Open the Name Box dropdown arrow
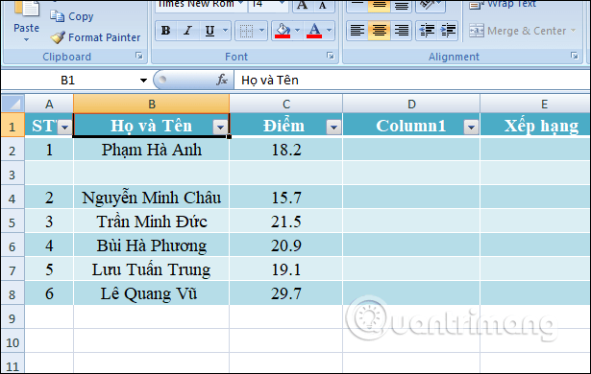 [x=143, y=81]
